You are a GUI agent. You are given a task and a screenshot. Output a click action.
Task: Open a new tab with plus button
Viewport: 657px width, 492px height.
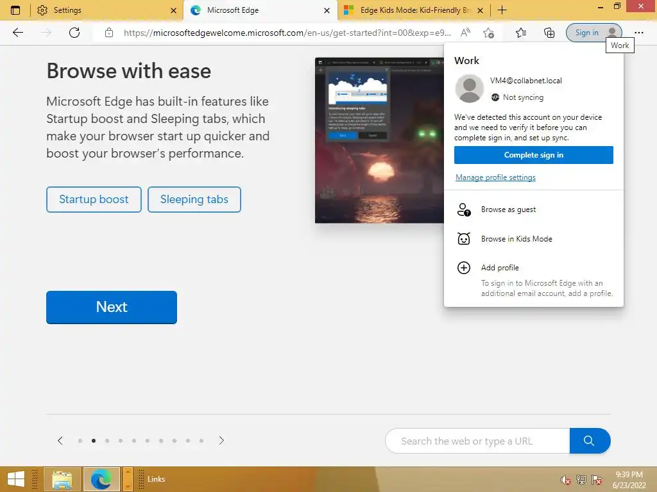pyautogui.click(x=502, y=10)
